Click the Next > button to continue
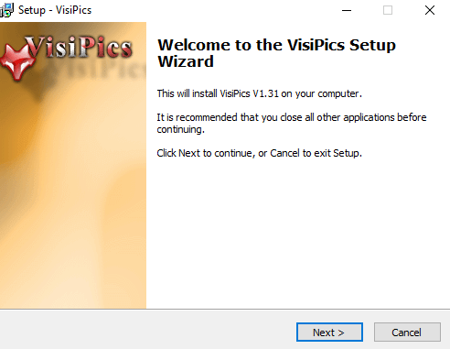Screen dimensions: 450x349 (x=329, y=332)
